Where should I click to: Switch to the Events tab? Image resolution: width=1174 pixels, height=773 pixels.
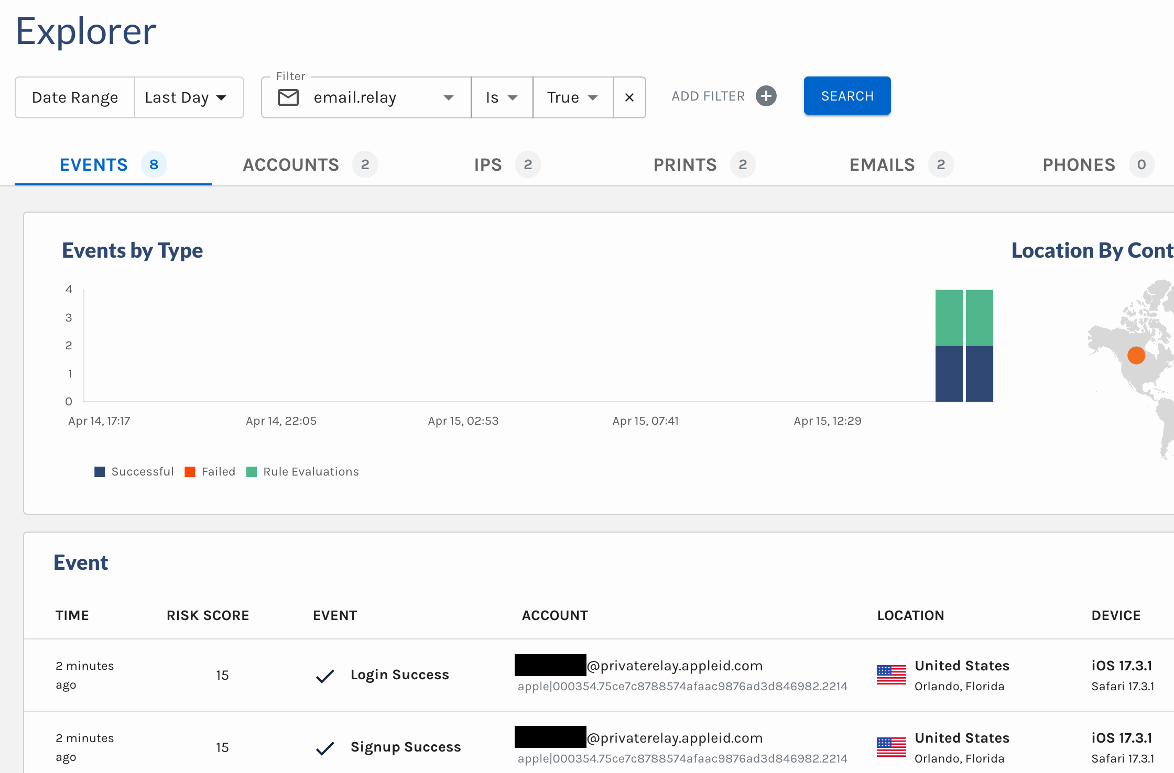(x=113, y=165)
